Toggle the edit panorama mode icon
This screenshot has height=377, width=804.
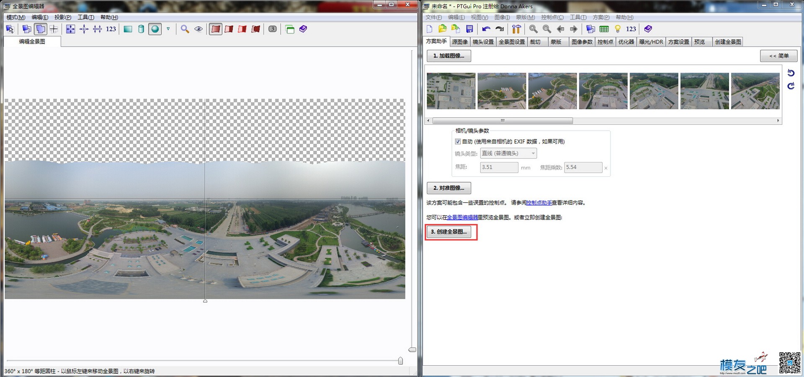pyautogui.click(x=41, y=29)
